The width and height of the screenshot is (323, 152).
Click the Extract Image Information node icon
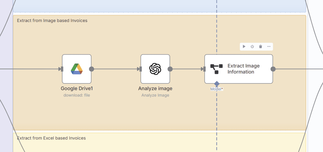coord(216,69)
